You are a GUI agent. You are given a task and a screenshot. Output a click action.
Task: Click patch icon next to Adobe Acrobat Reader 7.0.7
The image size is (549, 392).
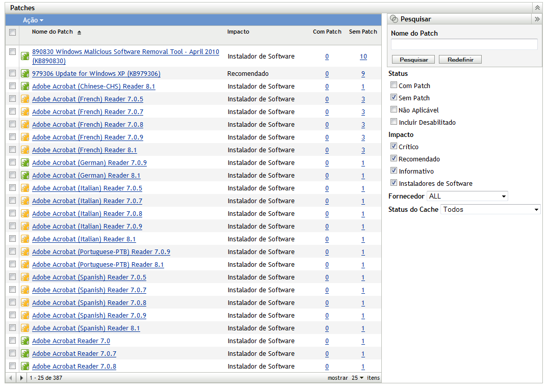25,353
